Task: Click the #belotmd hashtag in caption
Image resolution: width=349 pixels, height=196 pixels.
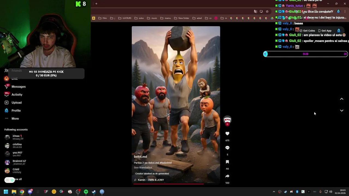Action: (x=166, y=163)
